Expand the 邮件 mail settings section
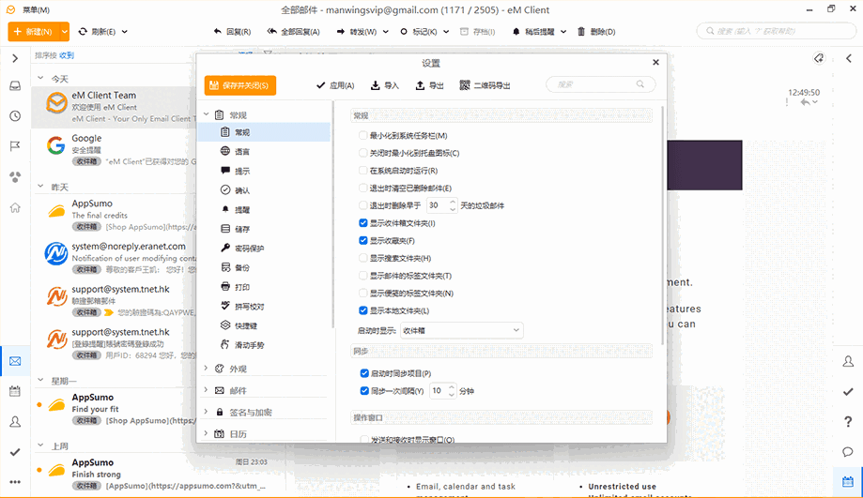 pos(206,390)
